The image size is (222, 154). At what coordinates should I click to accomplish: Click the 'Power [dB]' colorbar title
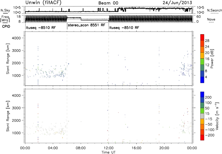pyautogui.click(x=212, y=59)
